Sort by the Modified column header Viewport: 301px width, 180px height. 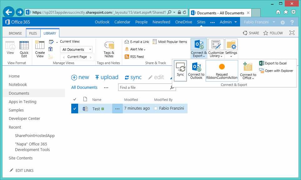point(131,99)
